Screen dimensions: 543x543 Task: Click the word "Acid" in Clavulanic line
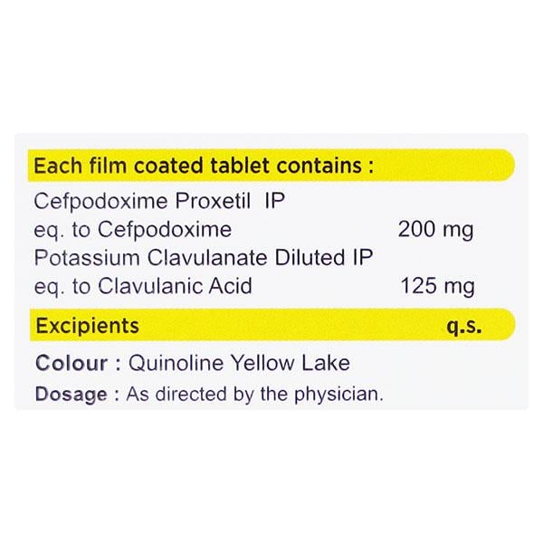click(x=232, y=287)
